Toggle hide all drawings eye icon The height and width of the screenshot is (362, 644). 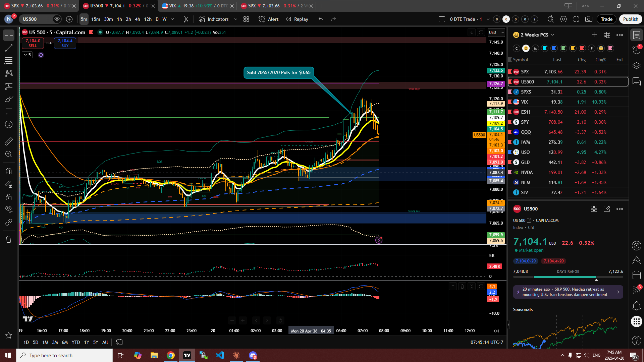[x=9, y=209]
